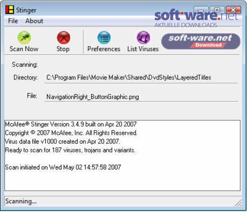Click the red Stop icon
247x212 pixels.
tap(63, 38)
